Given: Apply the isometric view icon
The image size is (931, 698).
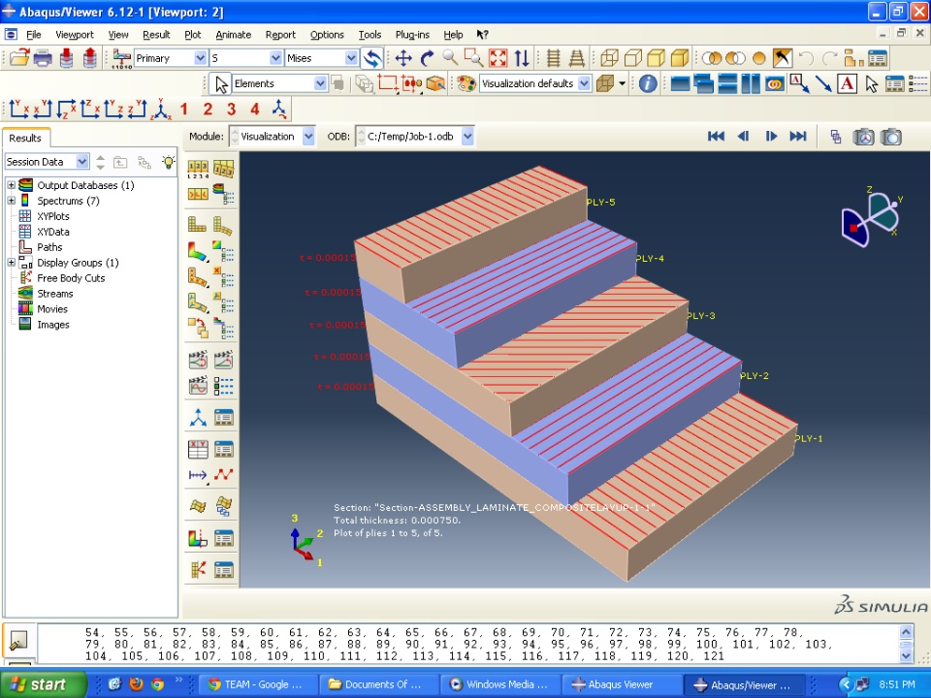Looking at the screenshot, I should point(160,110).
